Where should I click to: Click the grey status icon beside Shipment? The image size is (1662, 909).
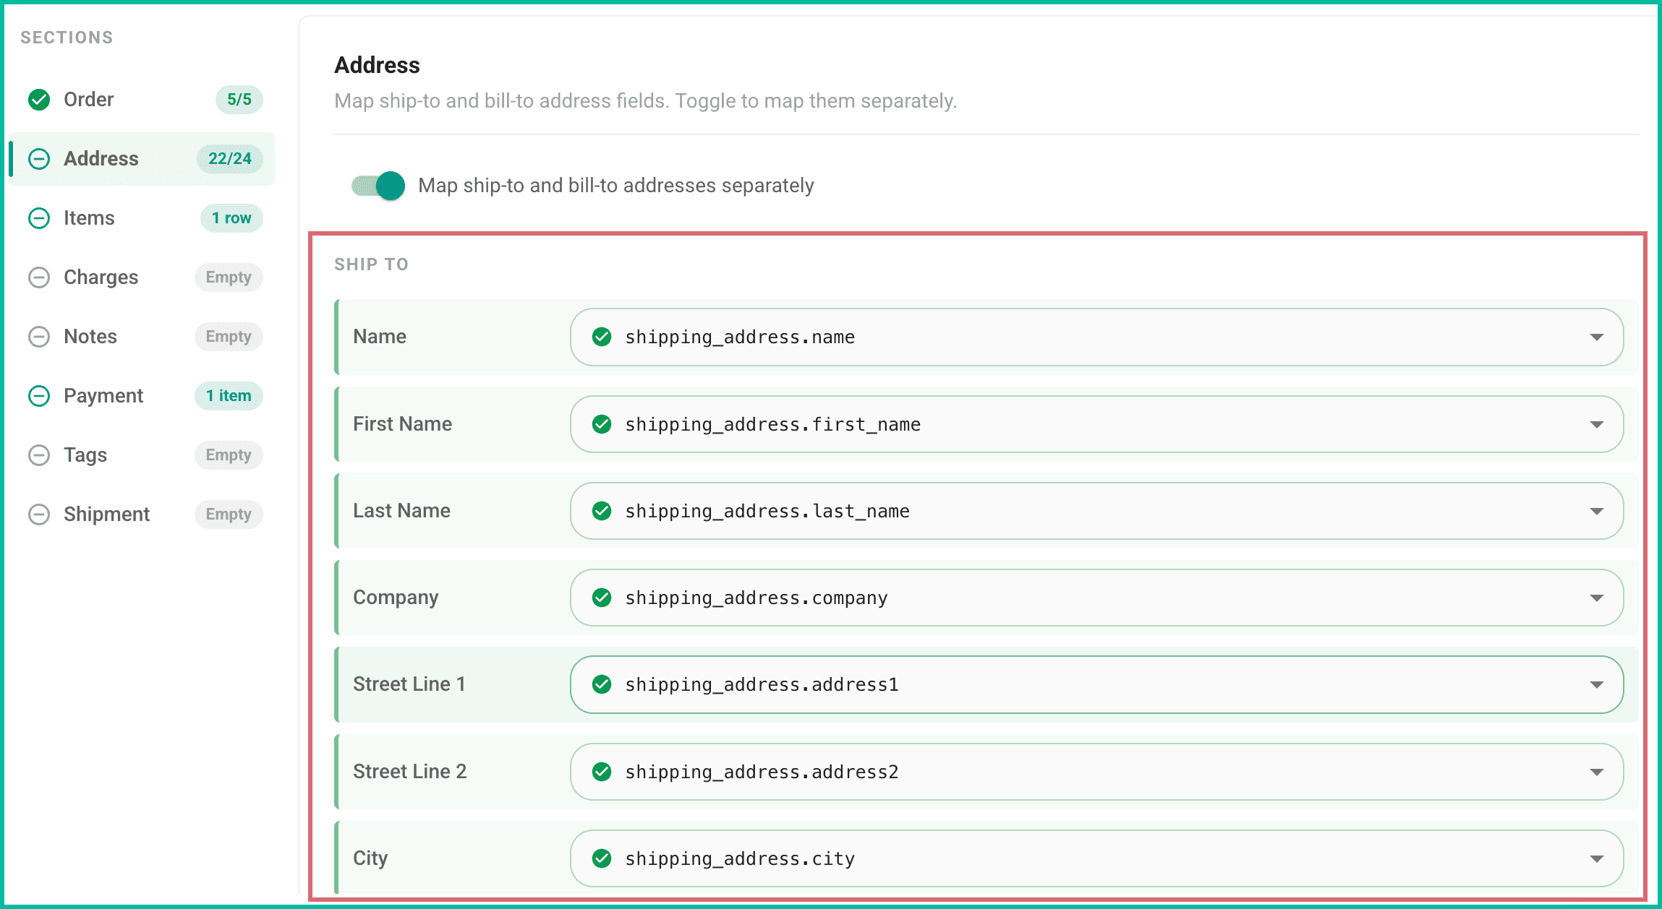point(39,514)
